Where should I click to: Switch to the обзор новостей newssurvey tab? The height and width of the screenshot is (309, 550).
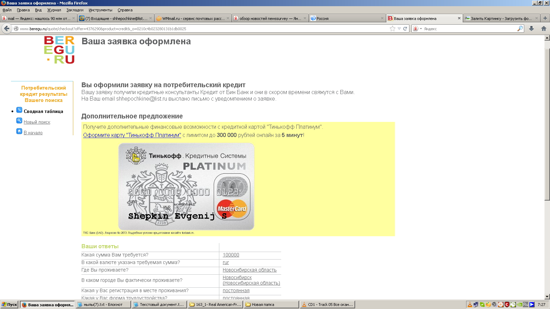point(270,18)
